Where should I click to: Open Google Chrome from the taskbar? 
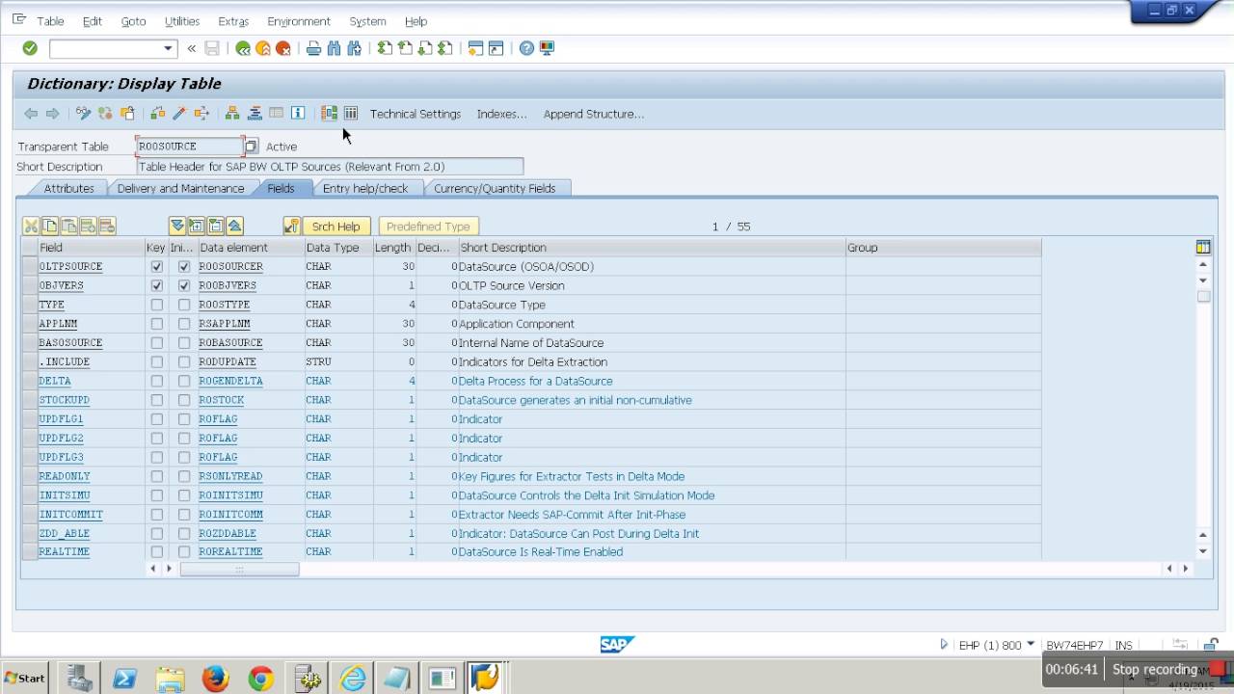(260, 679)
